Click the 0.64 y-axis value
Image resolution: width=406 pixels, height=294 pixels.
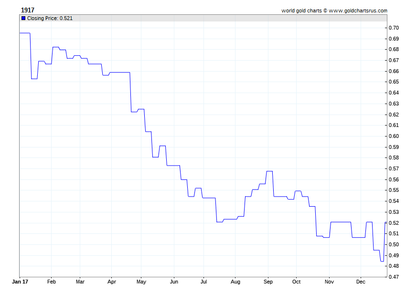click(394, 93)
